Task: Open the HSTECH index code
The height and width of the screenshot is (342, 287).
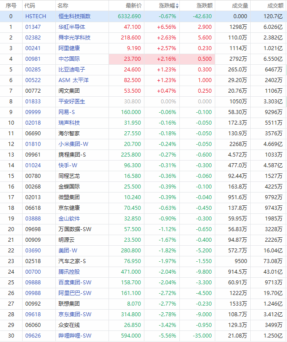Action: 36,16
